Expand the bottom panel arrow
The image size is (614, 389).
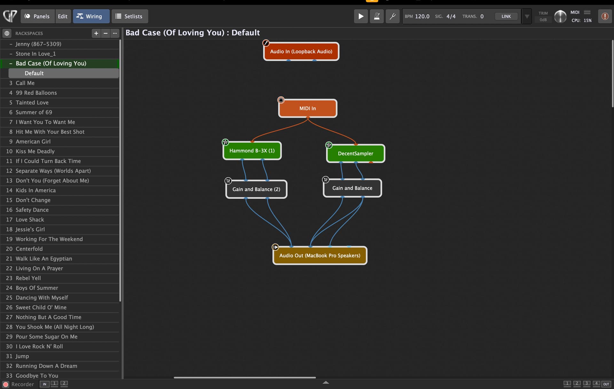coord(326,382)
